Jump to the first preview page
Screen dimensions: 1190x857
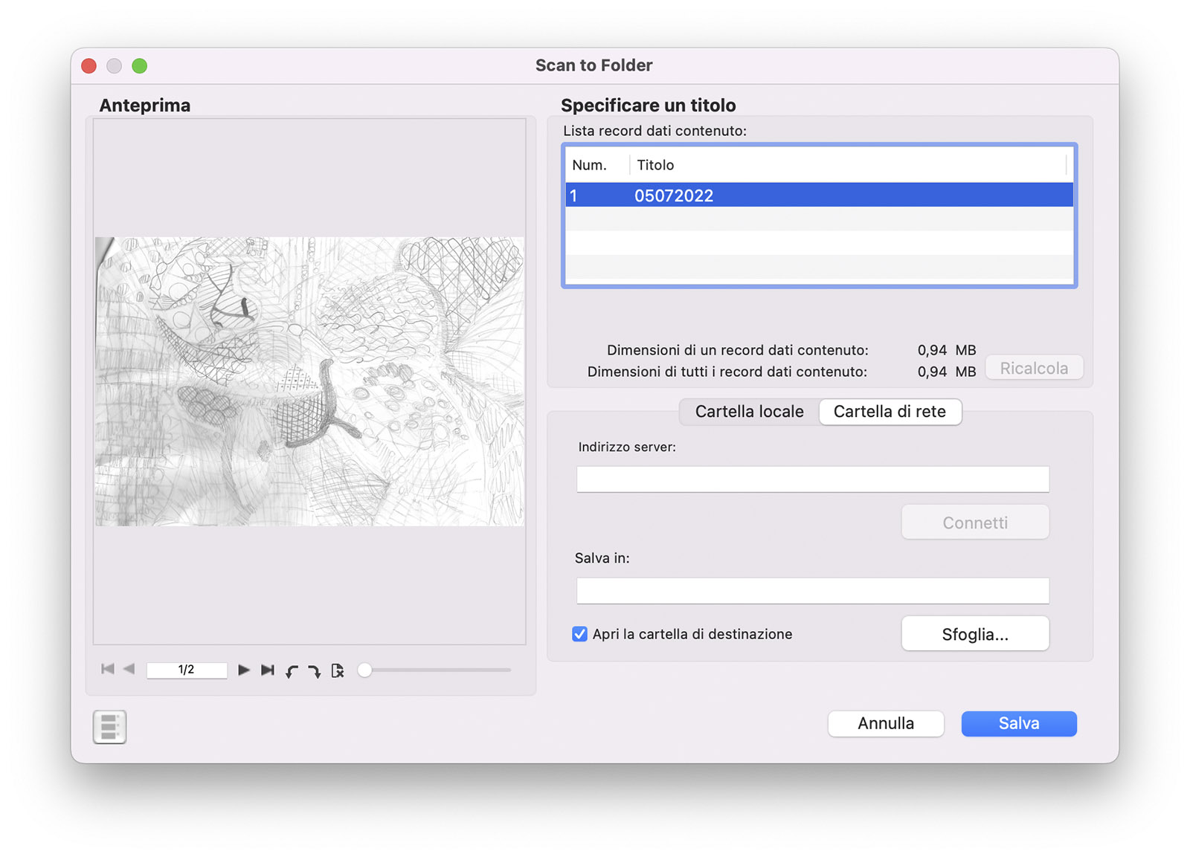[108, 669]
